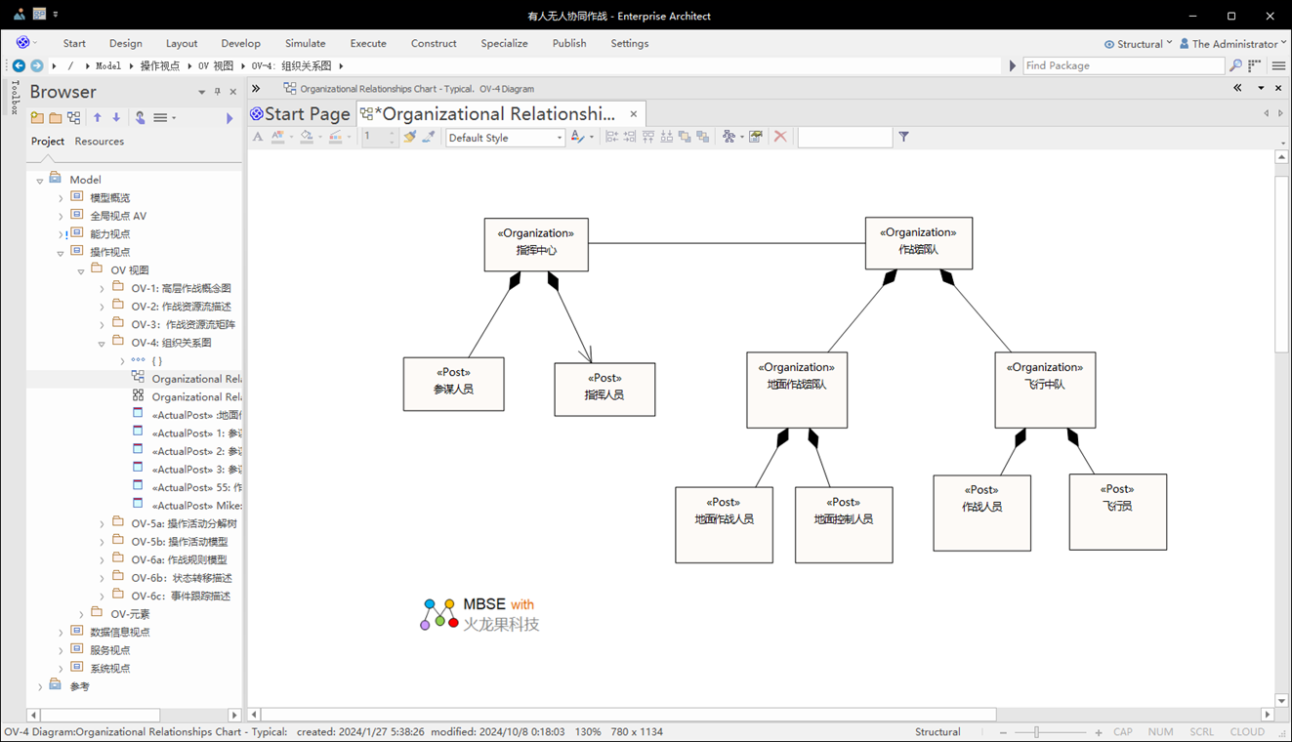Click the align left edges icon
The width and height of the screenshot is (1292, 742).
611,137
